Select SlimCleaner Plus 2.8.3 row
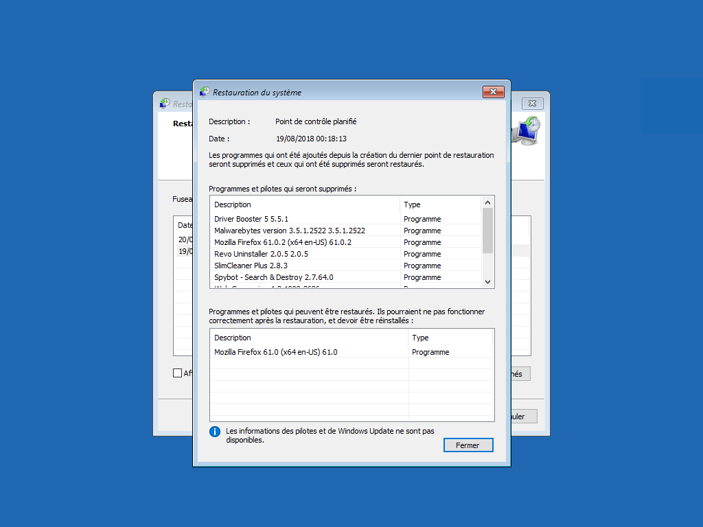The height and width of the screenshot is (527, 703). click(x=346, y=266)
